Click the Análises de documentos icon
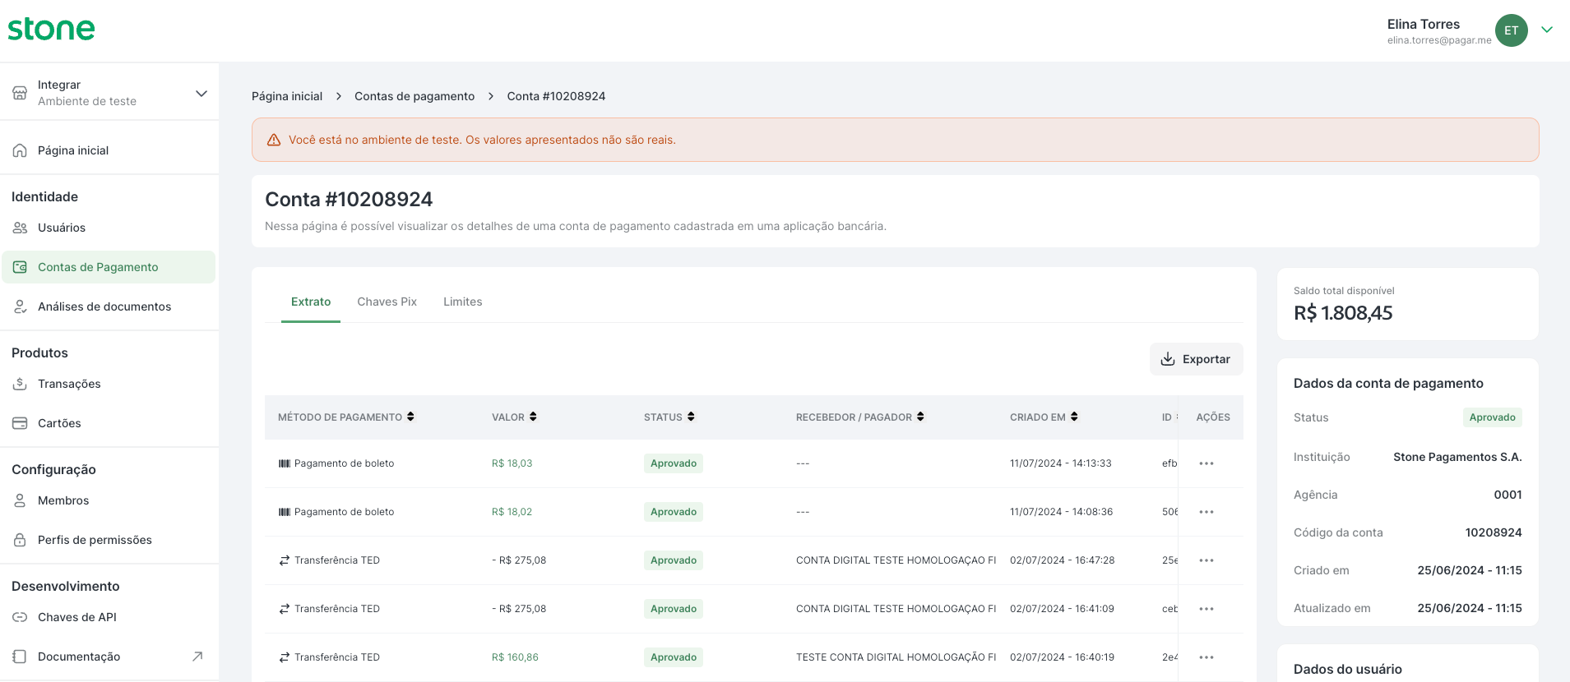Viewport: 1570px width, 682px height. (x=20, y=306)
